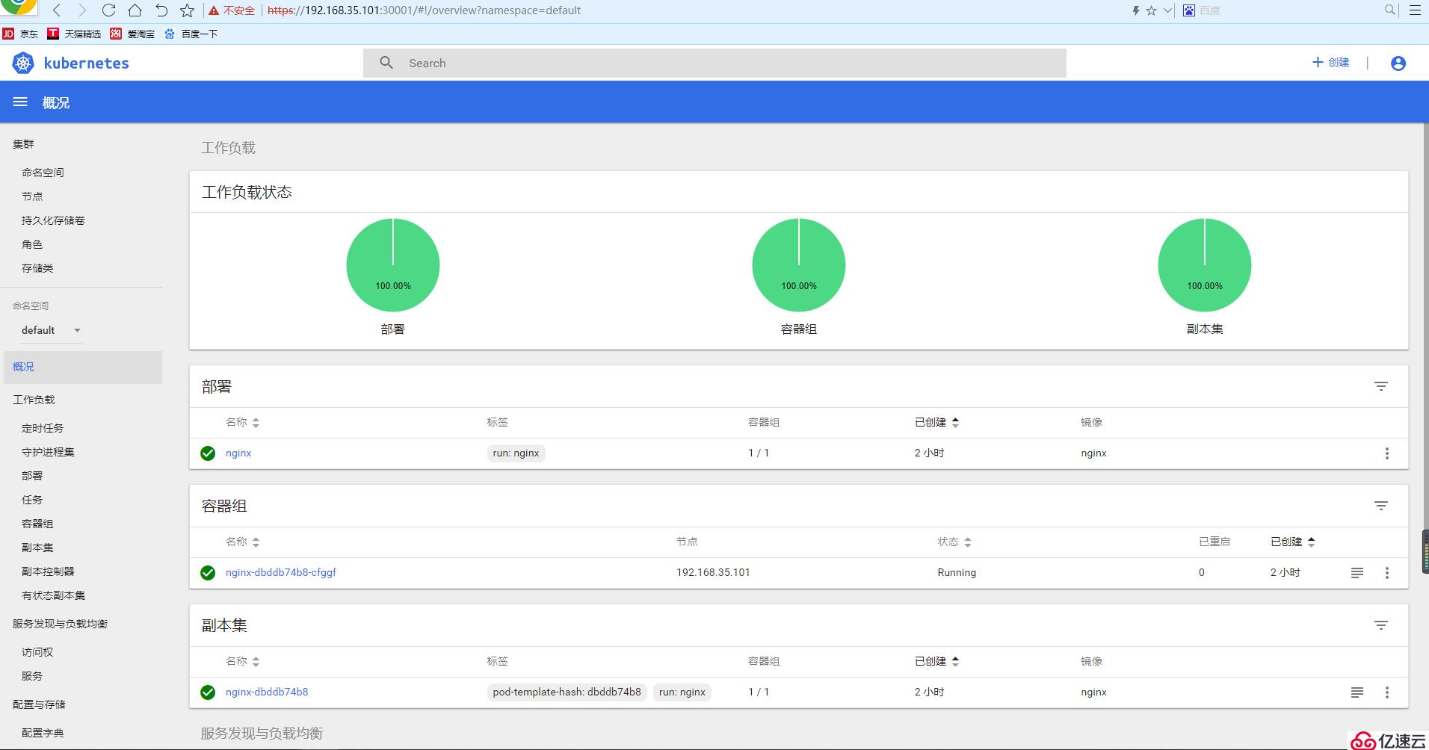Viewport: 1429px width, 750px height.
Task: Reload the page with refresh icon
Action: pos(108,10)
